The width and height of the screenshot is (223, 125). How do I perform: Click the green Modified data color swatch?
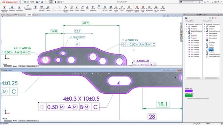tap(189, 96)
